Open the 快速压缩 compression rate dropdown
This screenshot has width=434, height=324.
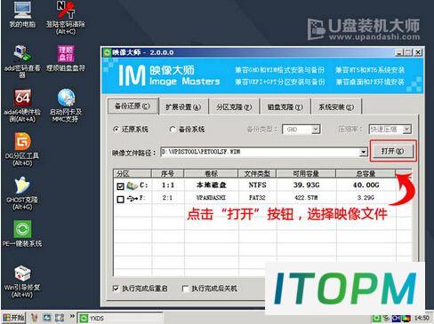(x=407, y=130)
